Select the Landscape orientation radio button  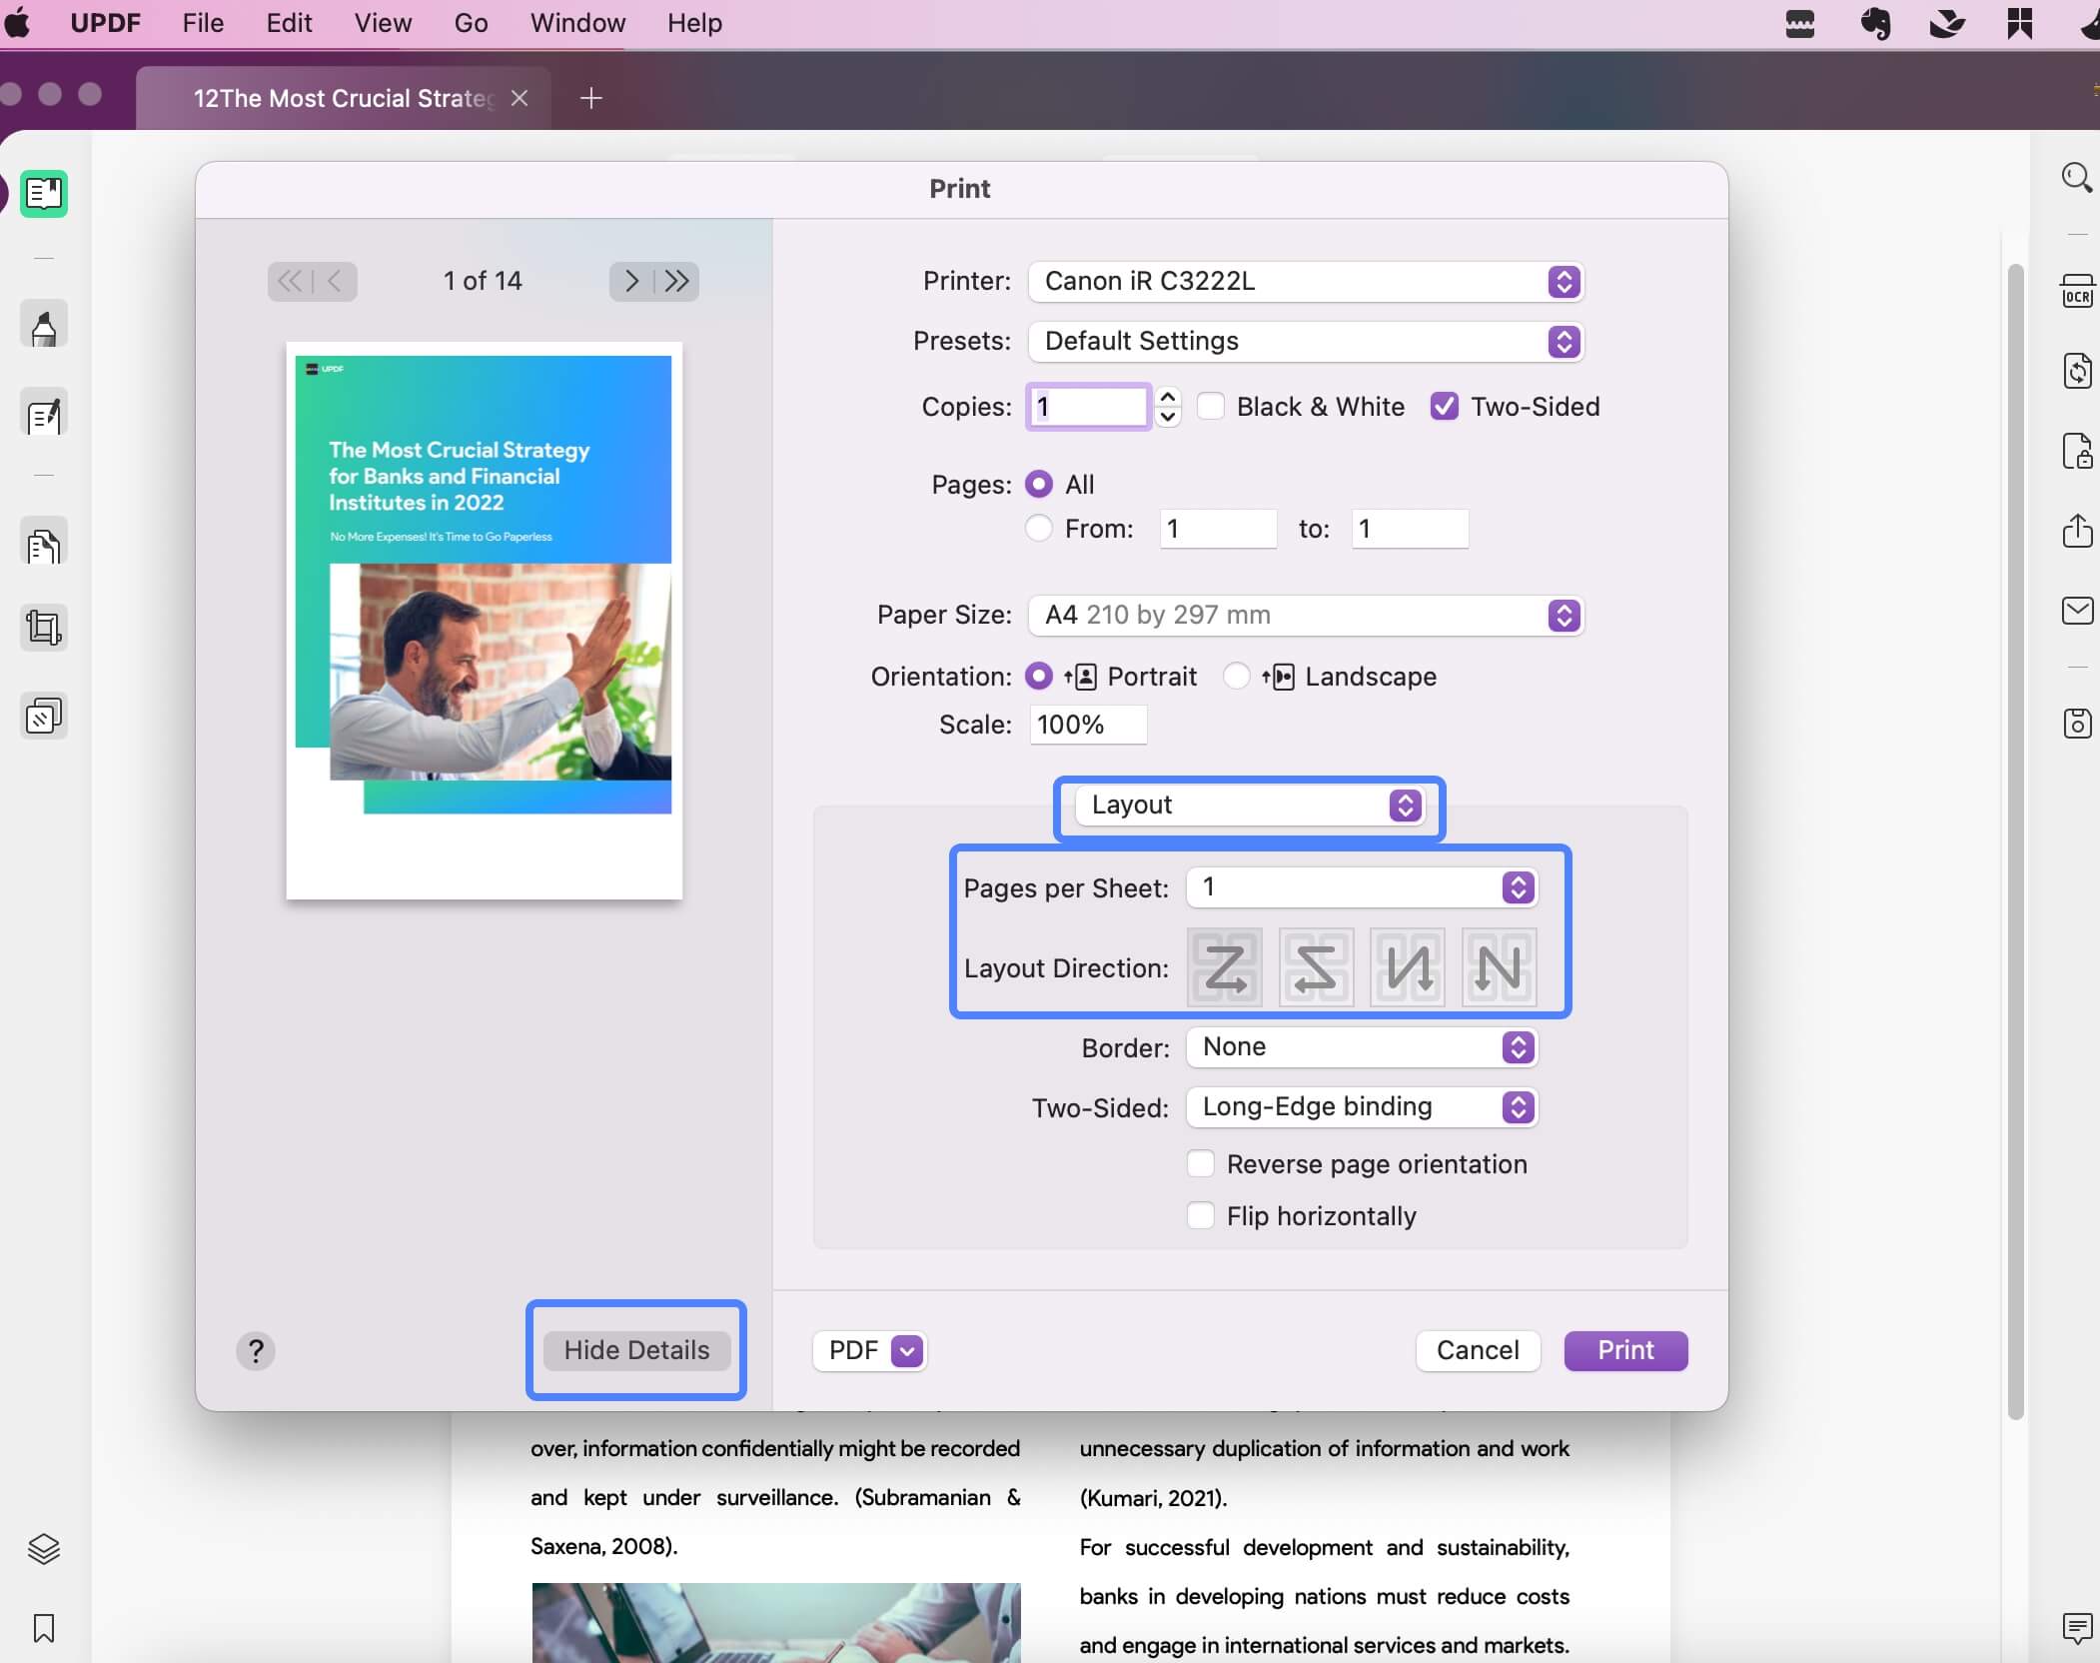(1237, 677)
